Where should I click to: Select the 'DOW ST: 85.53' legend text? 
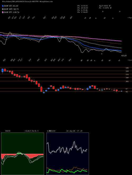(x=11, y=6)
